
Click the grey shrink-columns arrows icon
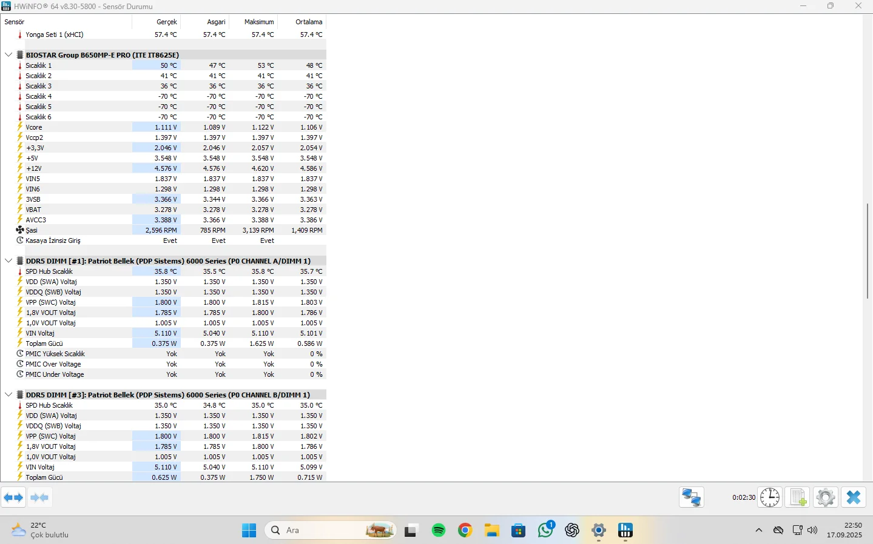tap(39, 498)
